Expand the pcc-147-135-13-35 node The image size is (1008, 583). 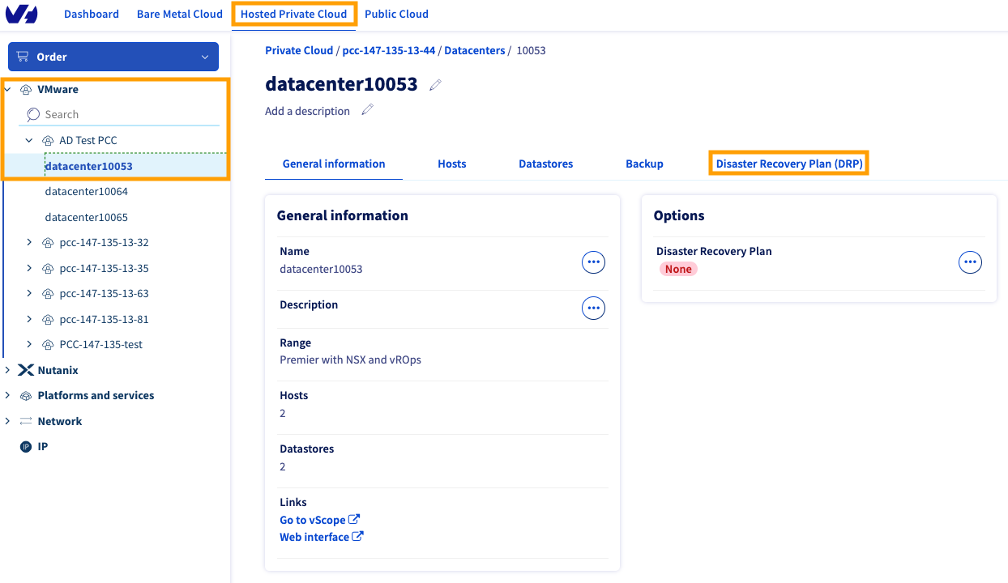[x=29, y=268]
